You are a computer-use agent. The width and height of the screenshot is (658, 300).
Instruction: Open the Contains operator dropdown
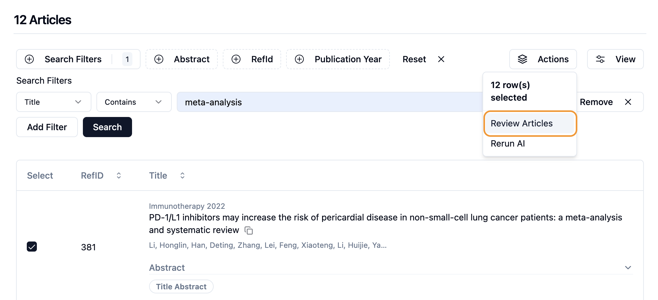coord(134,102)
